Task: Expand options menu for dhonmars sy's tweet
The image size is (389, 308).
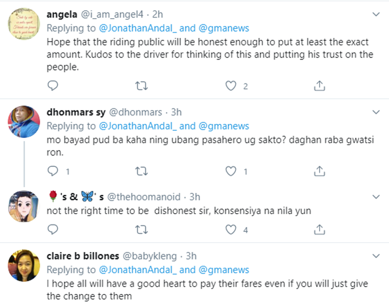Action: (x=377, y=112)
